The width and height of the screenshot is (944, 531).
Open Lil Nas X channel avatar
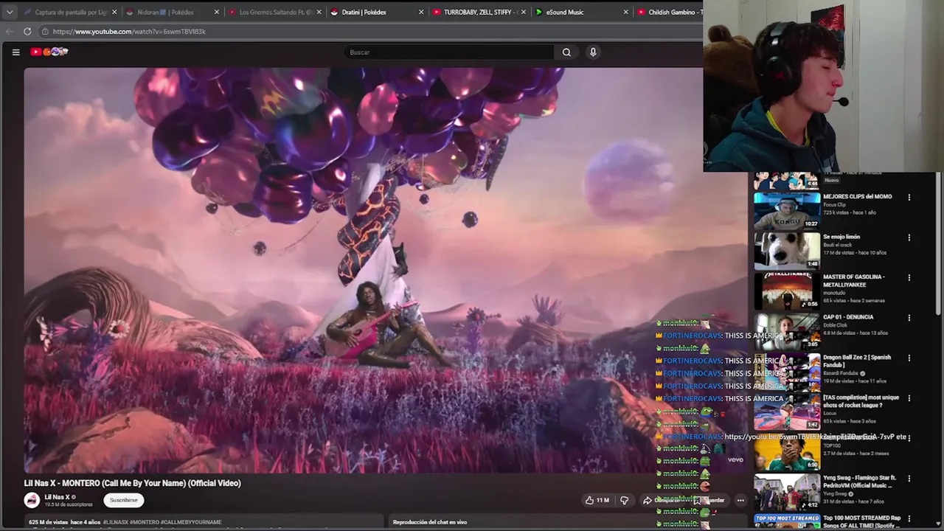[32, 500]
